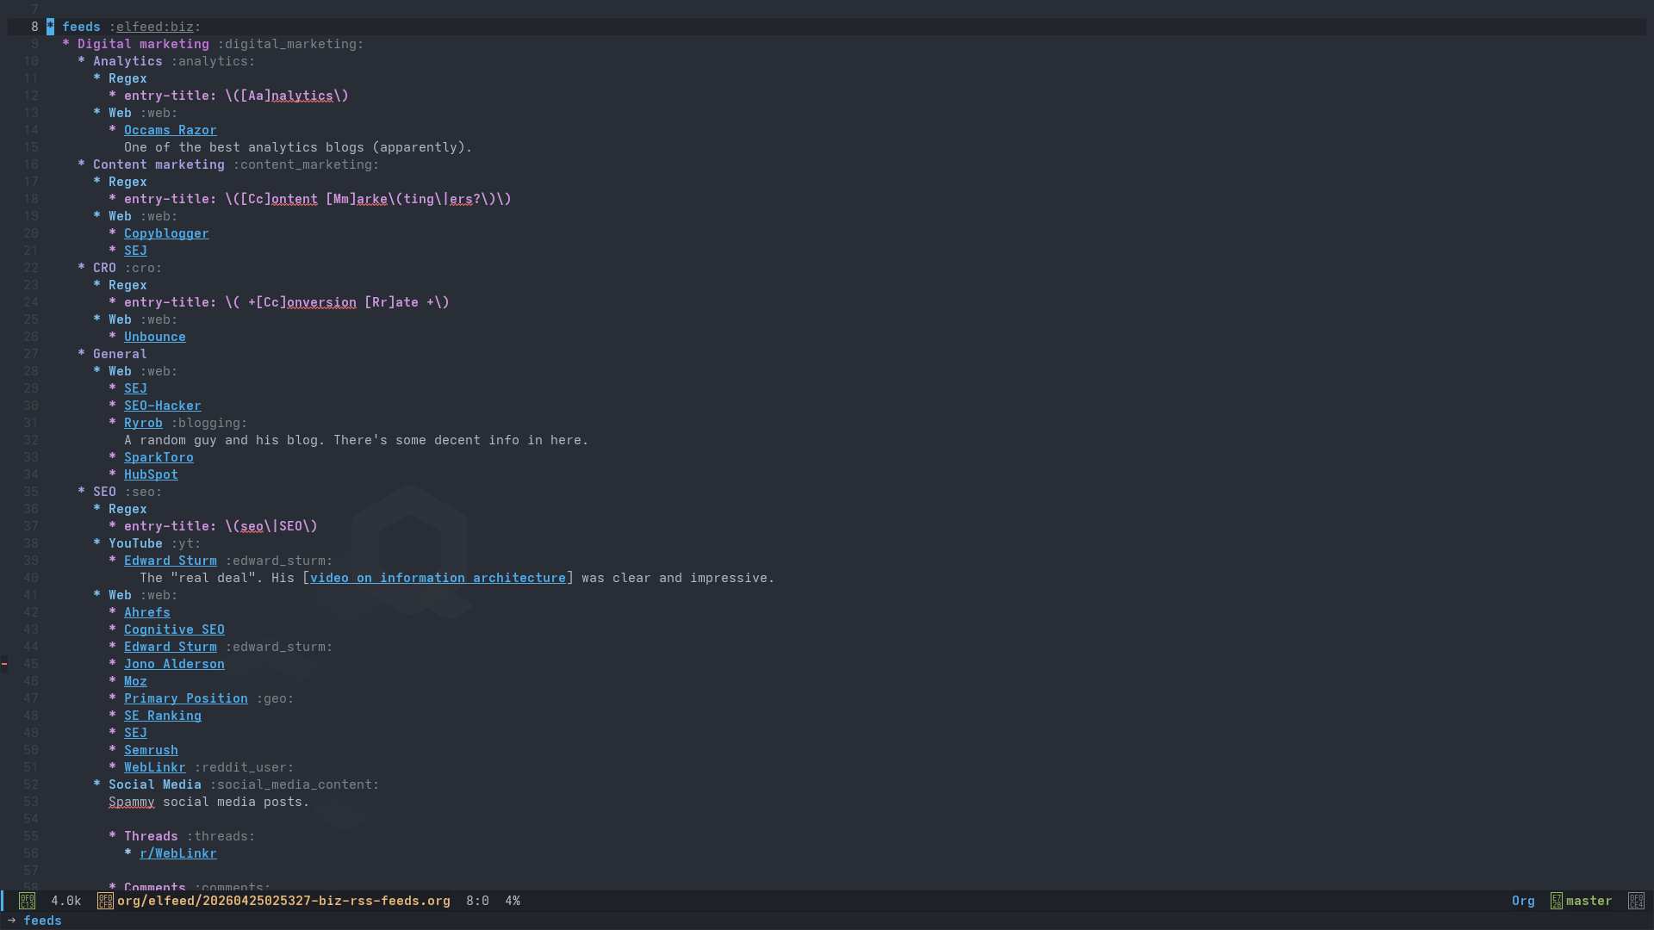Click the 8:0 cursor position indicator
The height and width of the screenshot is (930, 1654).
(x=477, y=901)
